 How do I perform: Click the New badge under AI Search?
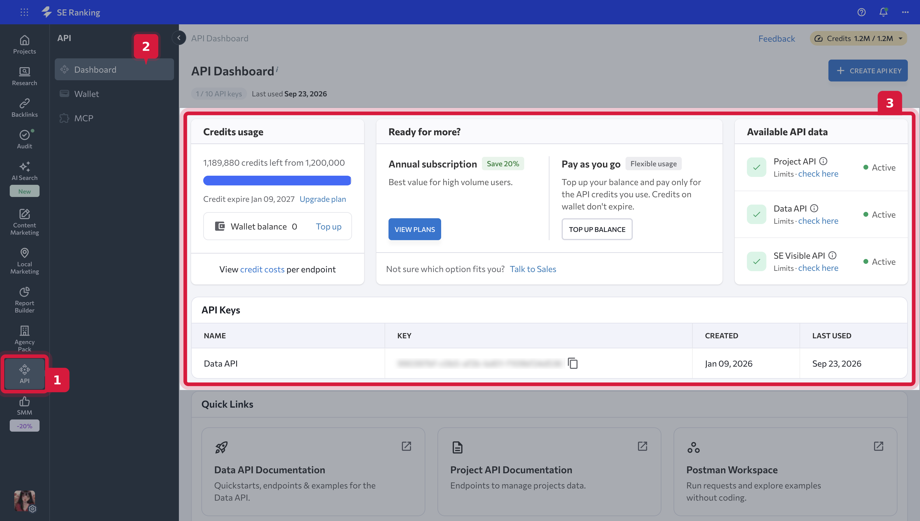click(24, 191)
